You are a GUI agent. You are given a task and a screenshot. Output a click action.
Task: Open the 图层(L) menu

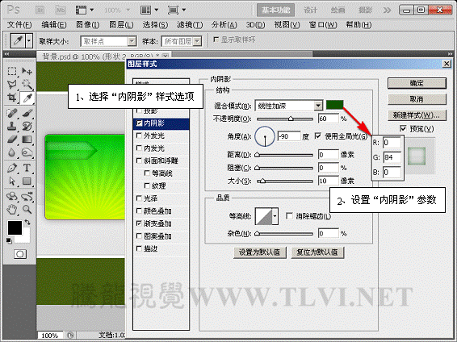121,25
